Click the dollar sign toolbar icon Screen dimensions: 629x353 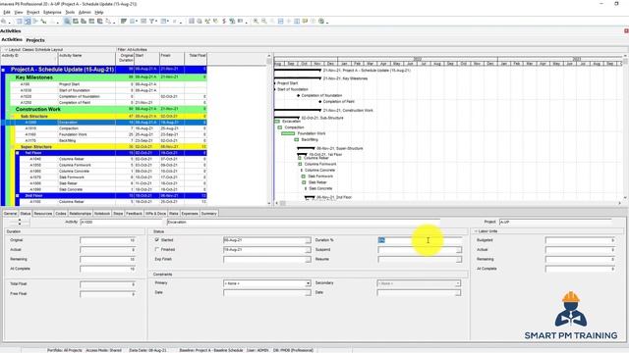[224, 22]
